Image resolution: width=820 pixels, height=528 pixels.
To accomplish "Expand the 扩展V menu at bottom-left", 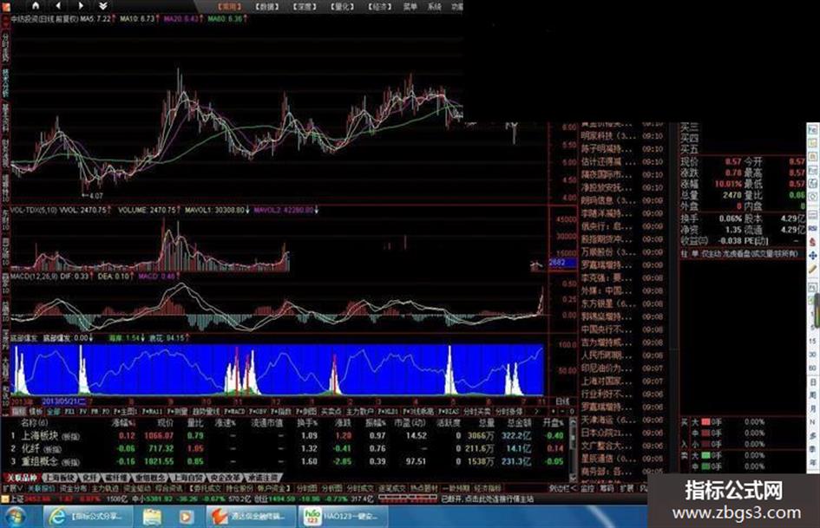I will (12, 488).
